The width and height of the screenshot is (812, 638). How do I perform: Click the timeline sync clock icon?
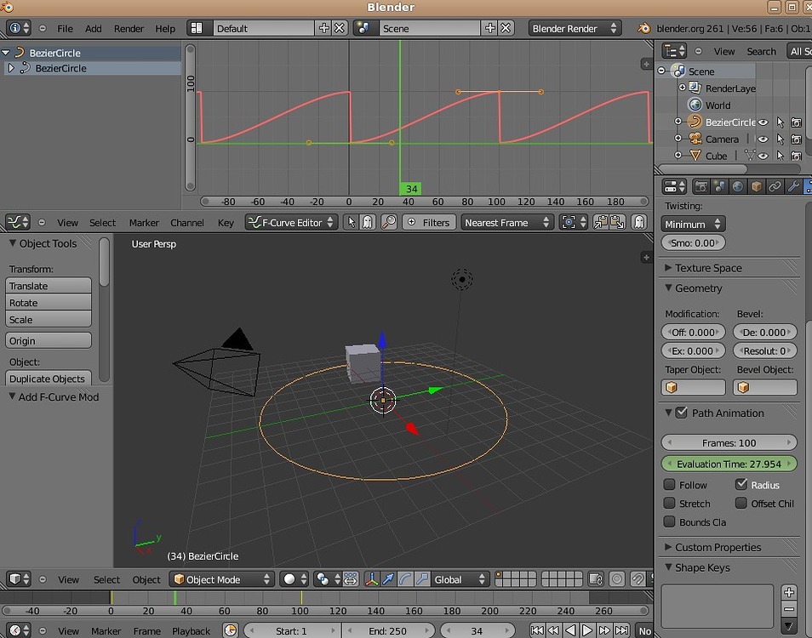[231, 630]
